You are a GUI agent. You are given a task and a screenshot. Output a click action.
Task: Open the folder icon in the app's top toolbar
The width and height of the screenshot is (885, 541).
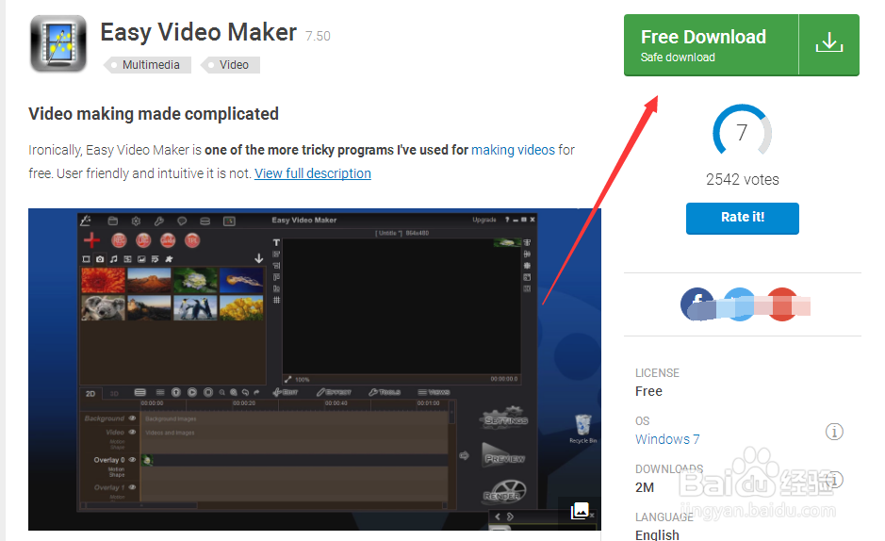[x=113, y=221]
